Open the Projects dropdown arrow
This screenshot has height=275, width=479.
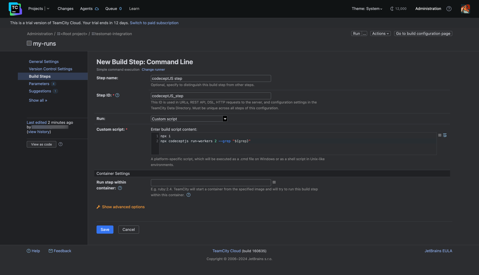pyautogui.click(x=48, y=9)
